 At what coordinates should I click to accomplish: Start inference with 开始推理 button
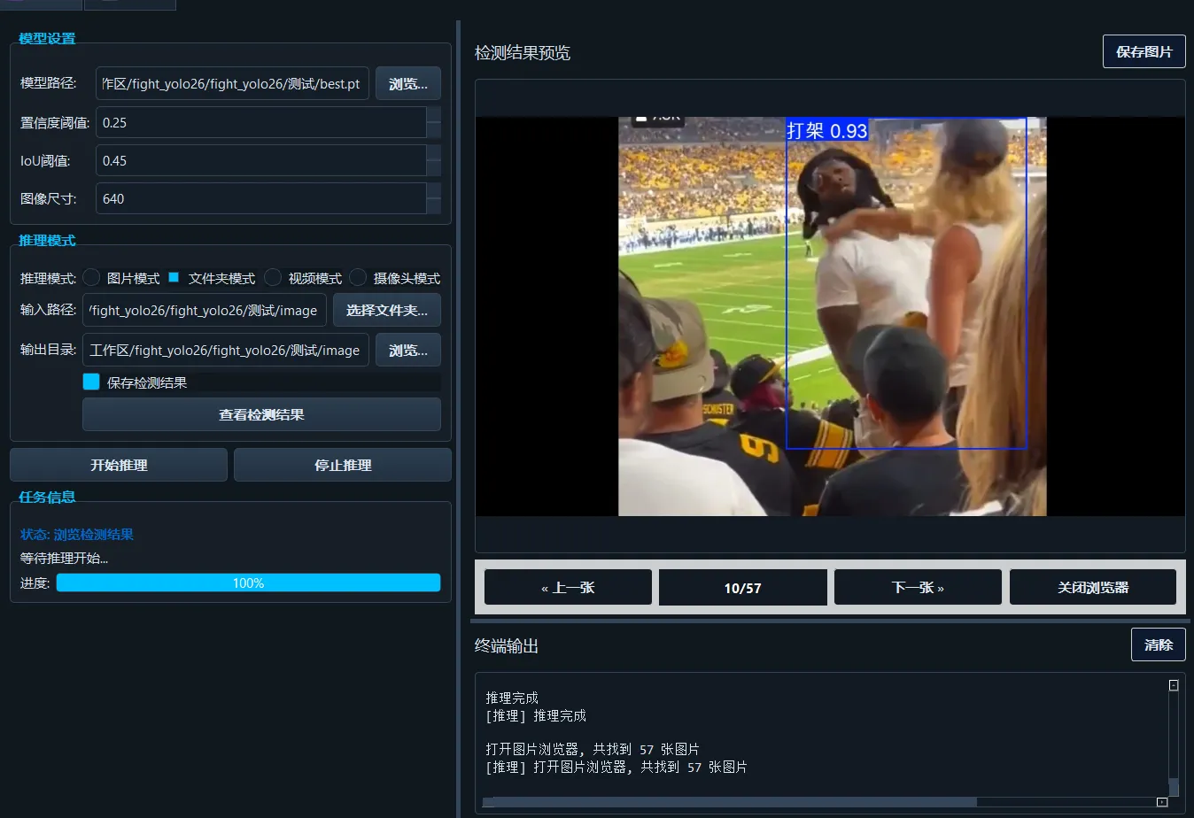click(119, 465)
